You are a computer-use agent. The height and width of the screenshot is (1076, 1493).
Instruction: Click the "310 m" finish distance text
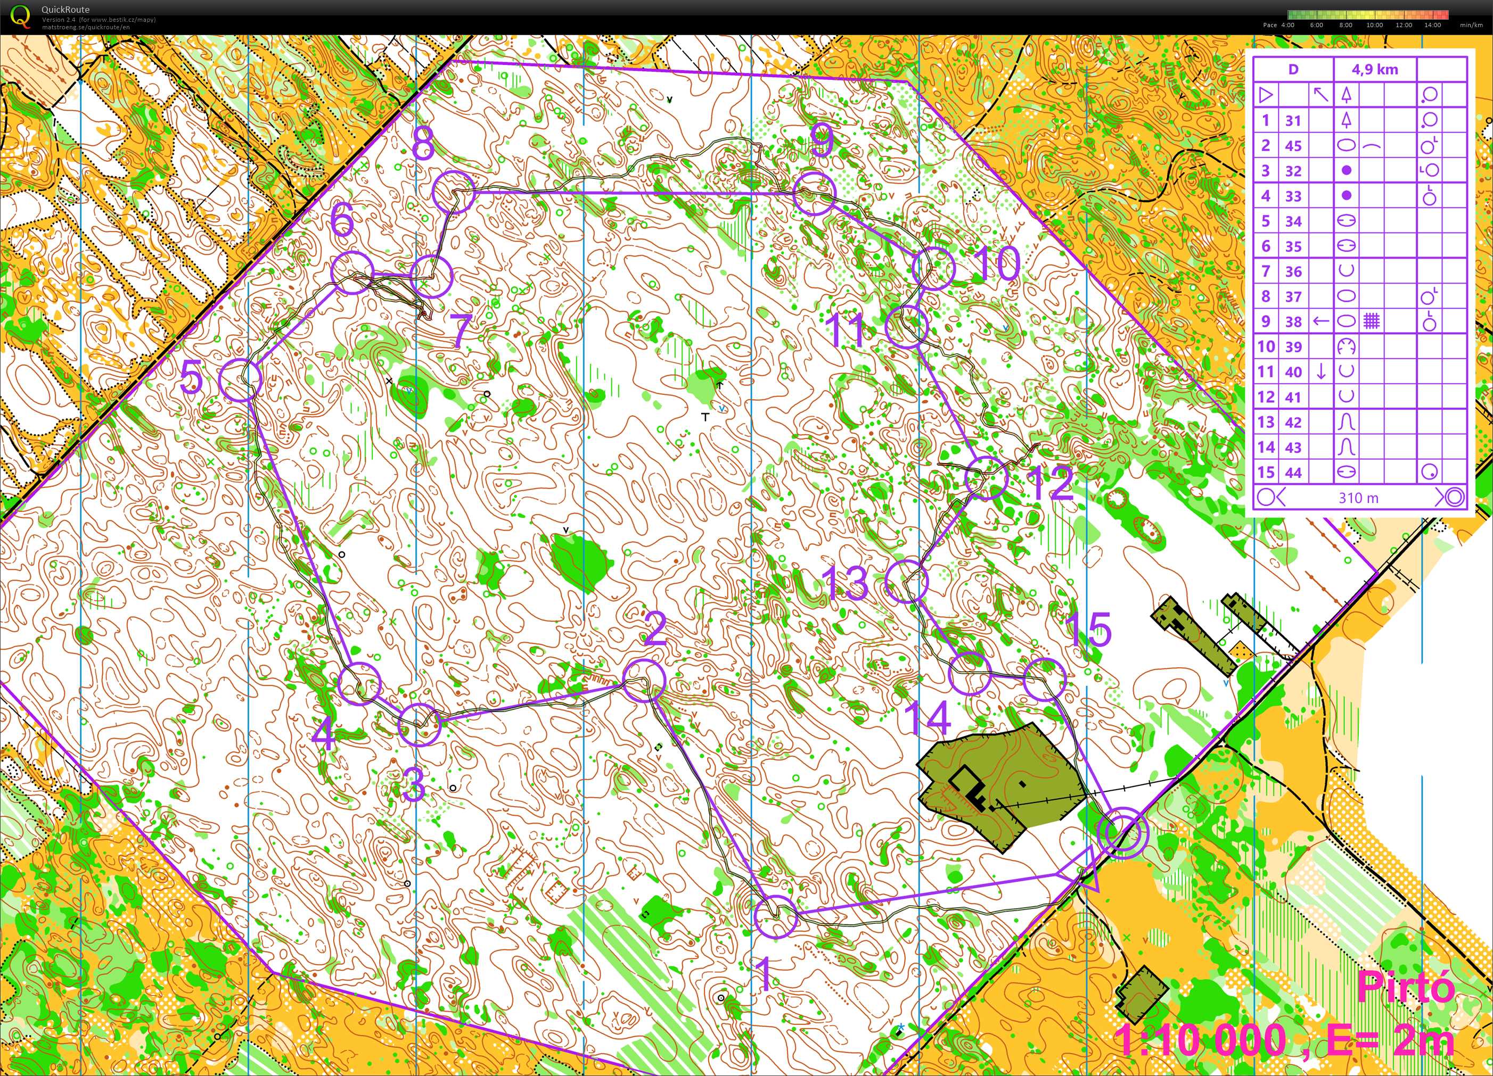pos(1358,498)
